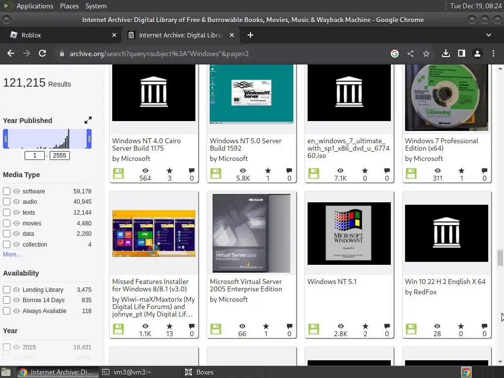Show only movies via eye icon
The image size is (504, 378).
(16, 223)
